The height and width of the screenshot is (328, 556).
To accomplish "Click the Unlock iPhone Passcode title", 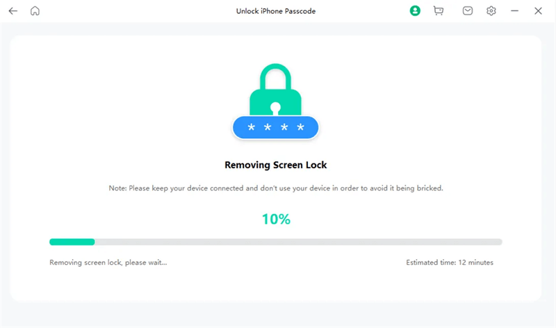I will (x=276, y=11).
